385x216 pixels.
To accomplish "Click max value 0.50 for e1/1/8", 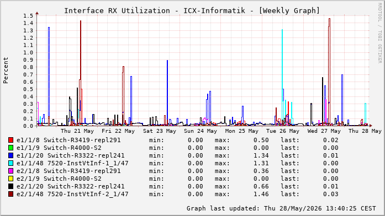I will tap(261, 140).
